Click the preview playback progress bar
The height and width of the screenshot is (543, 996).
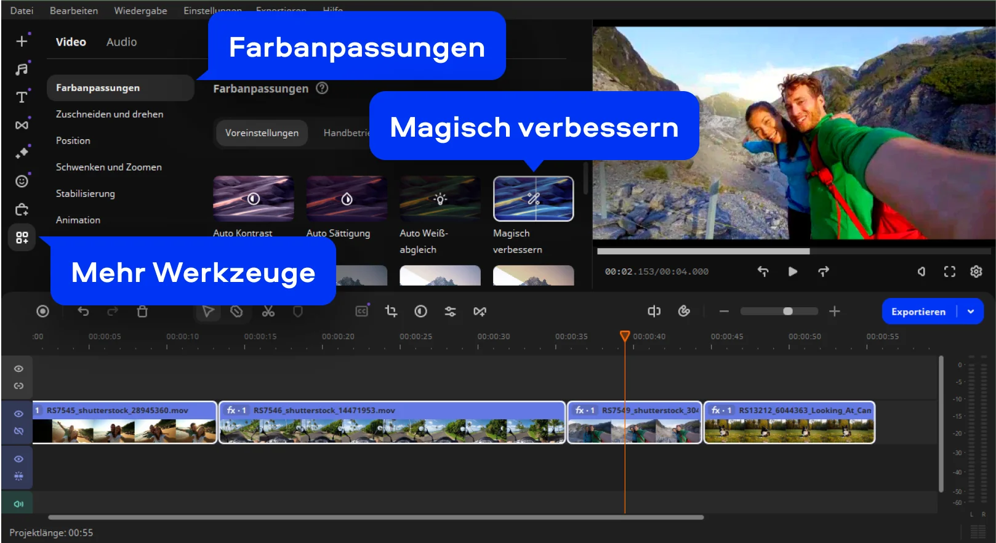[x=793, y=251]
